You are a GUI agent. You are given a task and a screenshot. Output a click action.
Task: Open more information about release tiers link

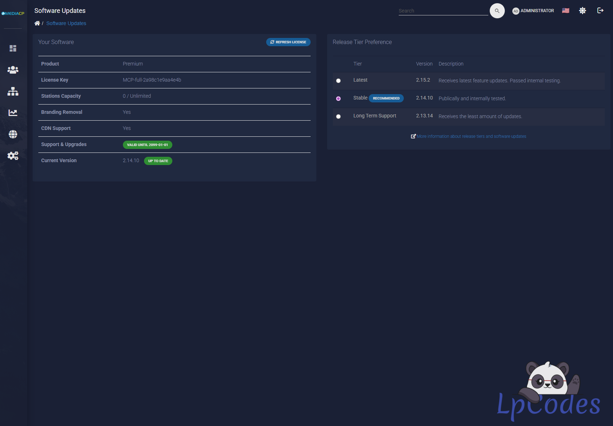point(471,136)
